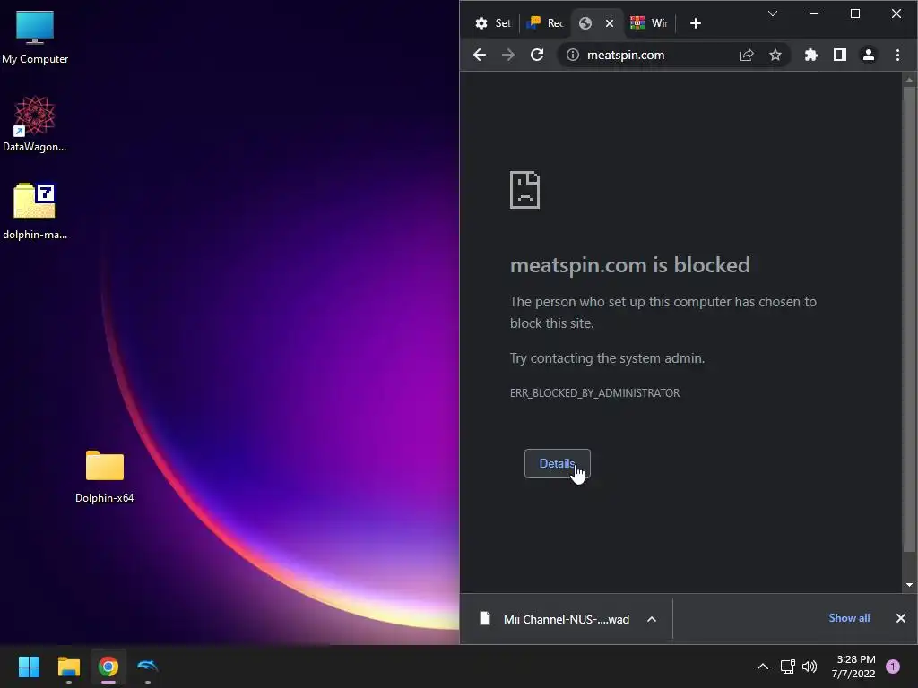Image resolution: width=918 pixels, height=688 pixels.
Task: Select Dolphin-x64 folder on desktop
Action: pyautogui.click(x=104, y=477)
